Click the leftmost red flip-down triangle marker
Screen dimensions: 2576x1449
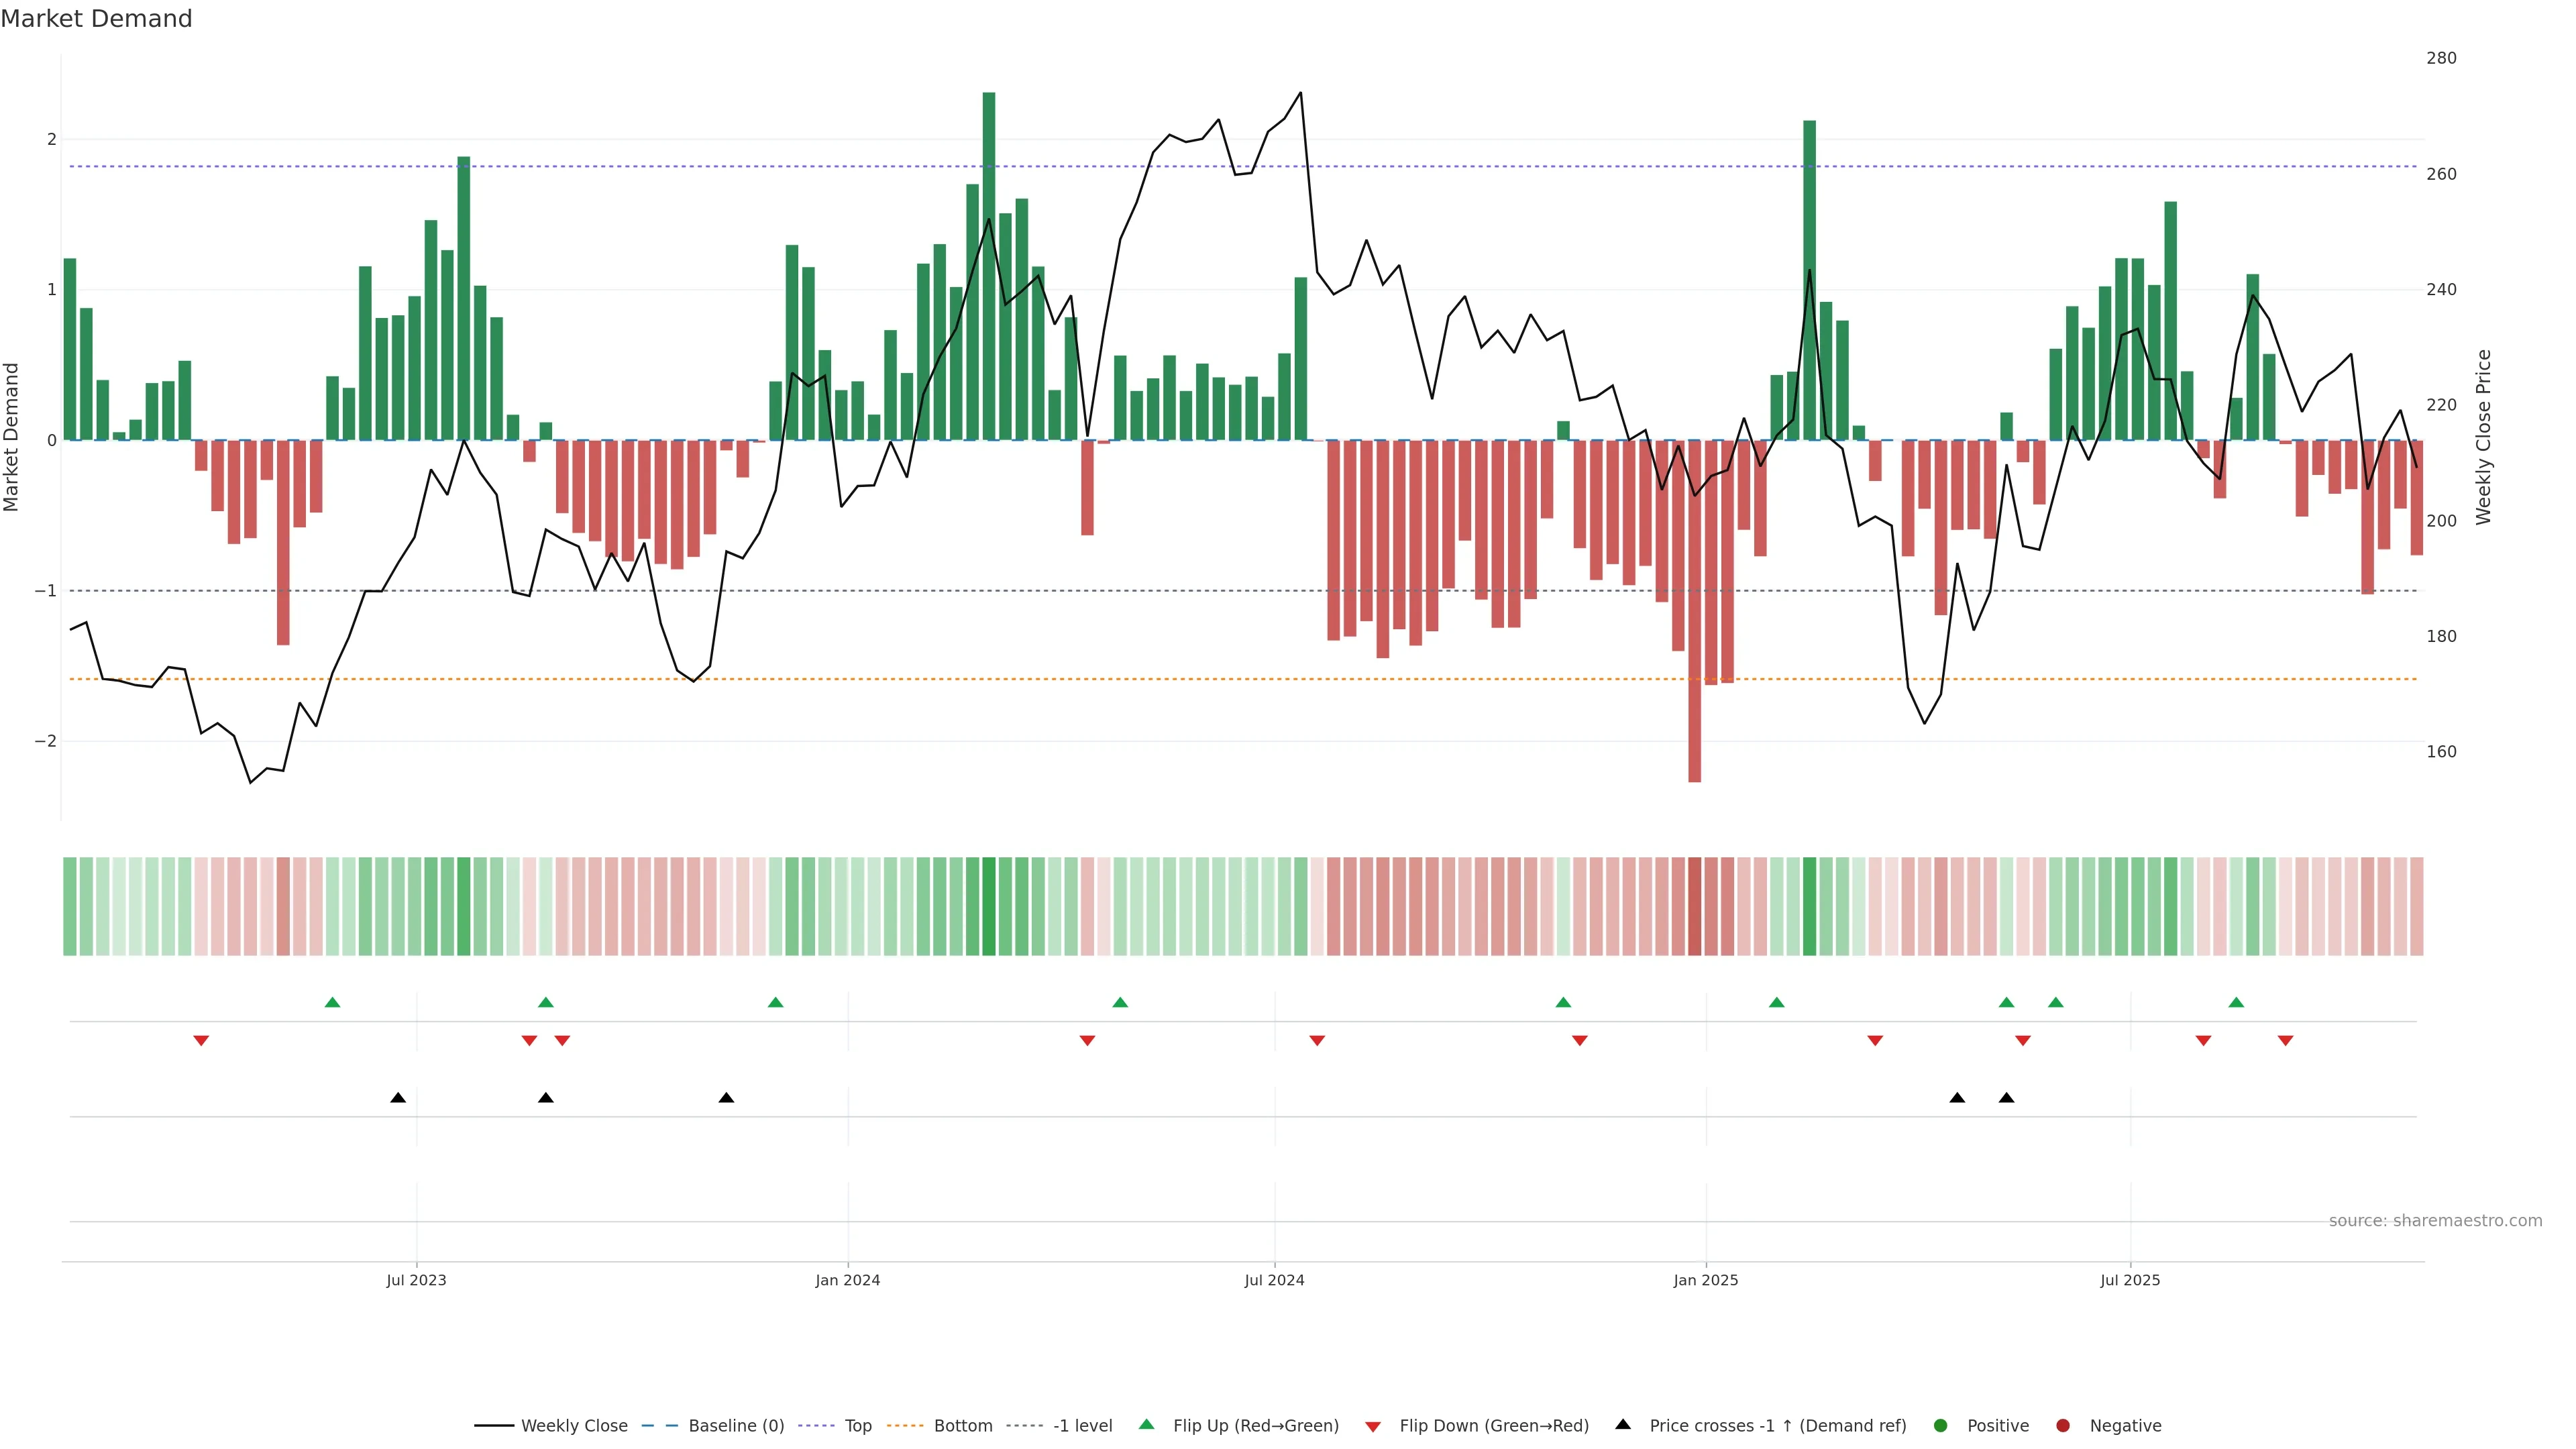pyautogui.click(x=201, y=1041)
